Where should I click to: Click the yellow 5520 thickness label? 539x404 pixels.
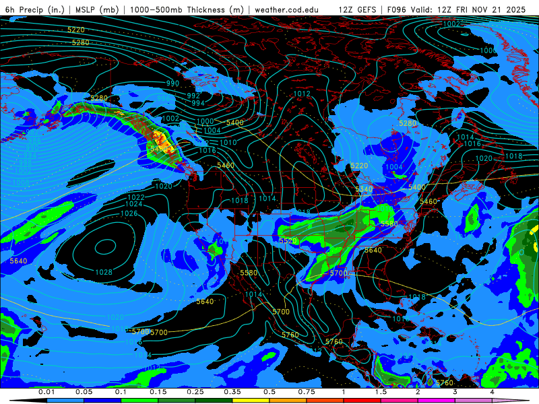click(288, 241)
